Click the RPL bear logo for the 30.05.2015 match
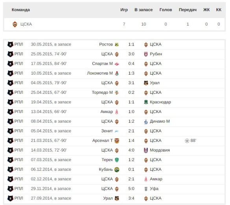Viewport: 230px width, 205px height. point(10,44)
